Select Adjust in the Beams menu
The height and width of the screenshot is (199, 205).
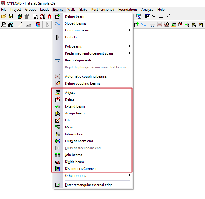(93, 93)
